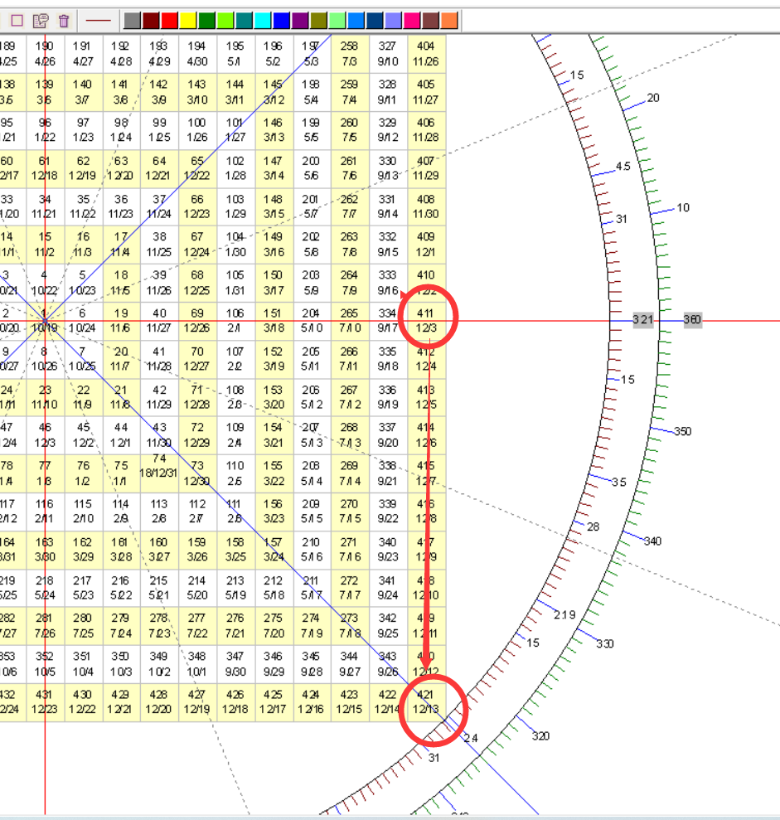This screenshot has width=780, height=820.
Task: Choose the orange color swatch
Action: click(449, 21)
